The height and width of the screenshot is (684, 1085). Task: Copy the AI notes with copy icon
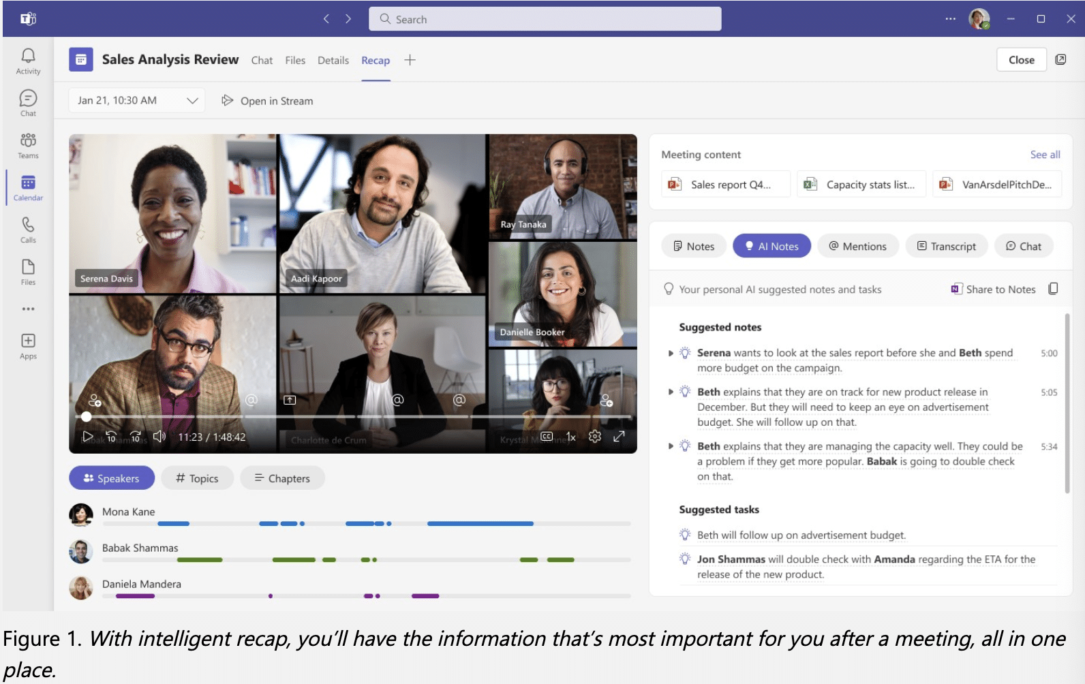(x=1053, y=289)
